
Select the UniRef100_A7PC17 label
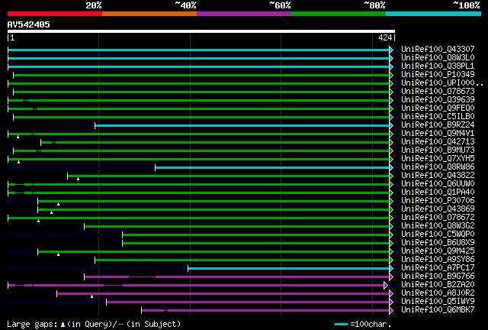point(438,268)
